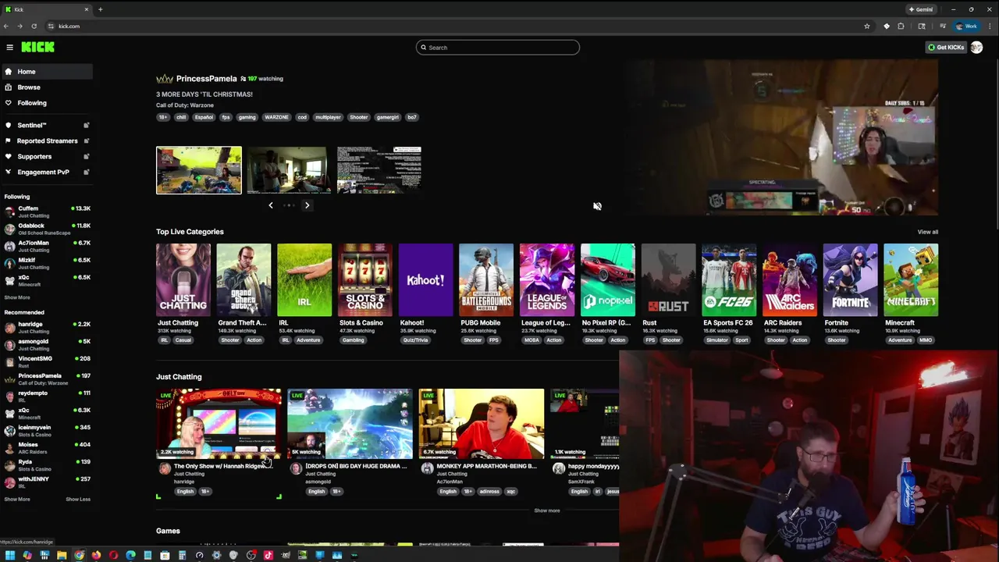The width and height of the screenshot is (999, 562).
Task: Click external-link icon next to Supporters
Action: pos(87,157)
